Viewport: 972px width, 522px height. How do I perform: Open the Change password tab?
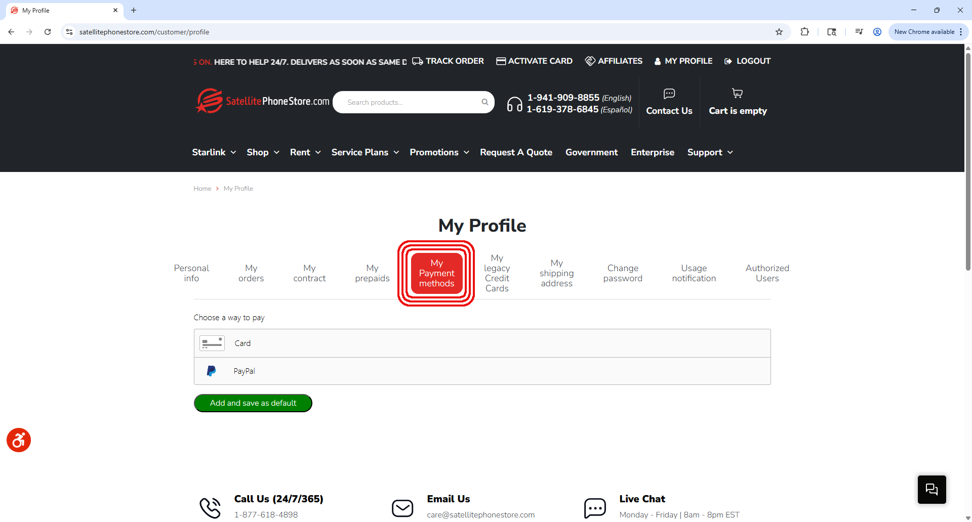click(x=623, y=273)
